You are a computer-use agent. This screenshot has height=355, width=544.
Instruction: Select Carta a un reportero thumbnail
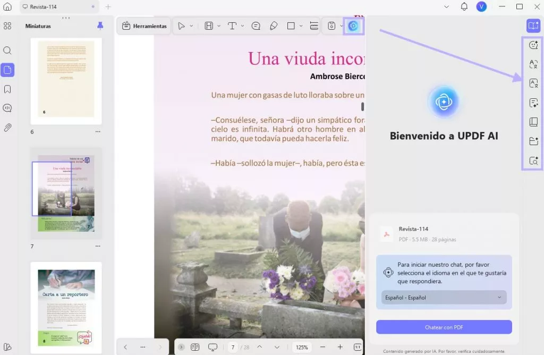click(x=66, y=308)
